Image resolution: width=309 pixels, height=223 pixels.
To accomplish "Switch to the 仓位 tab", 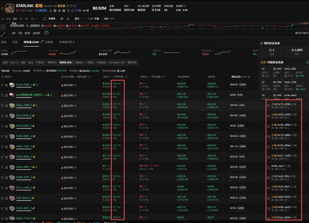I will click(x=15, y=42).
